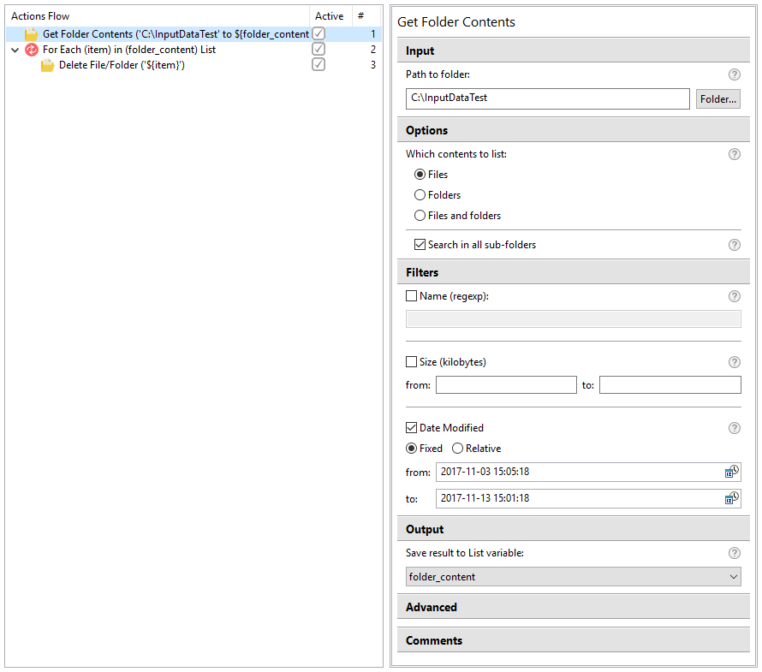Image resolution: width=762 pixels, height=672 pixels.
Task: Select the Fixed date radio option
Action: pos(411,449)
